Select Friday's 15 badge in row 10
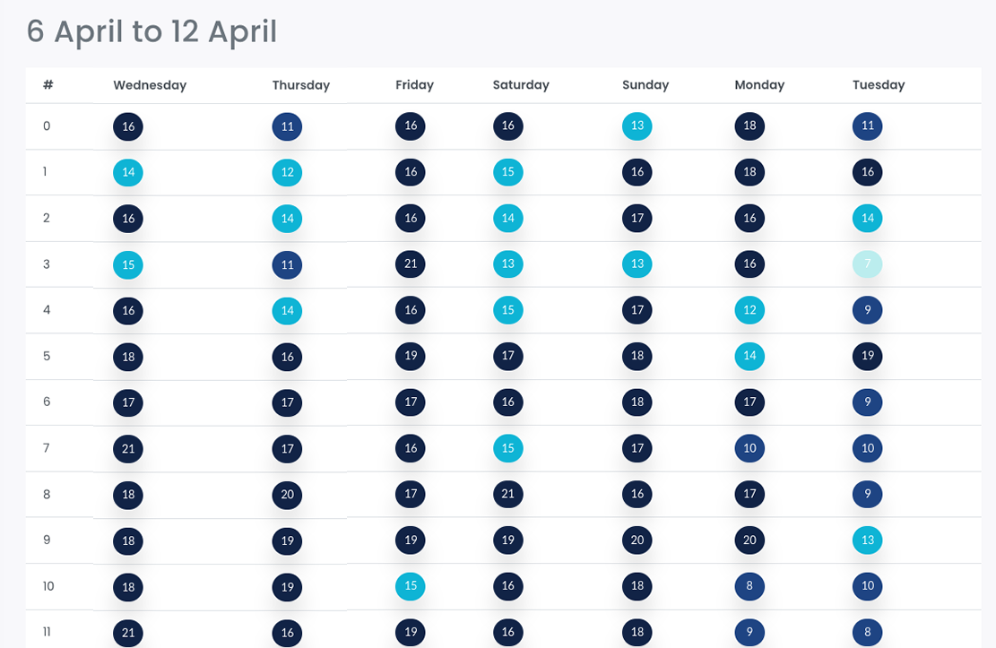This screenshot has height=648, width=996. [x=411, y=586]
